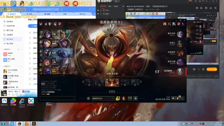Screen dimensions: 224x126
Task: Select the yellow keystone rune icon
Action: pyautogui.click(x=118, y=99)
